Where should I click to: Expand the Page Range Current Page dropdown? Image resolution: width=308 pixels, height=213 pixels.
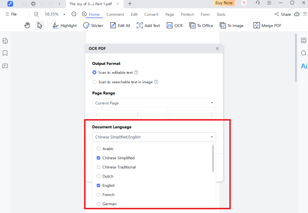click(154, 103)
